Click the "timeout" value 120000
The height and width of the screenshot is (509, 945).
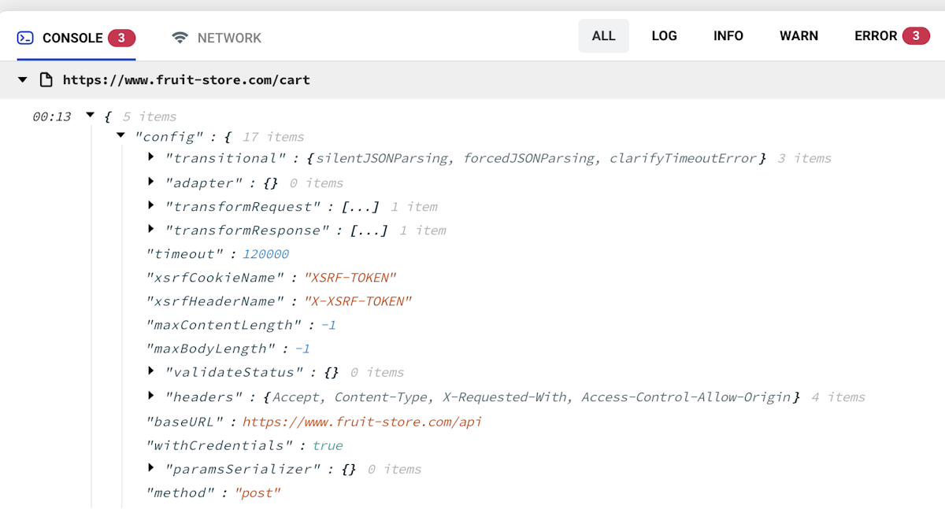pyautogui.click(x=265, y=254)
